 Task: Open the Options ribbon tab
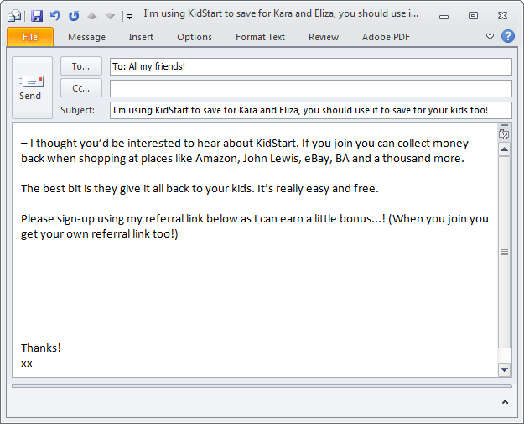point(195,37)
